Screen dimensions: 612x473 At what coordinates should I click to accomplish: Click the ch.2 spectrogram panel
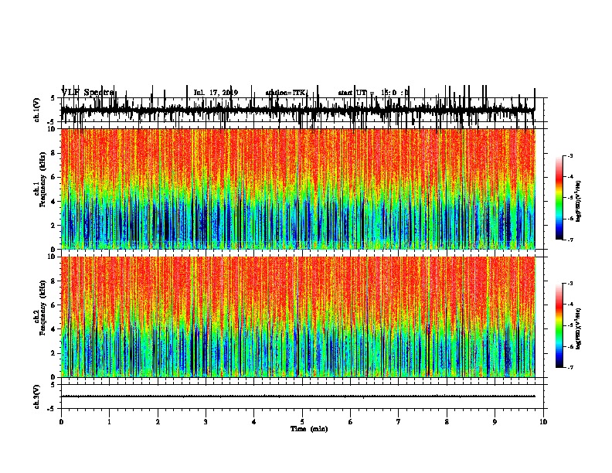point(297,317)
